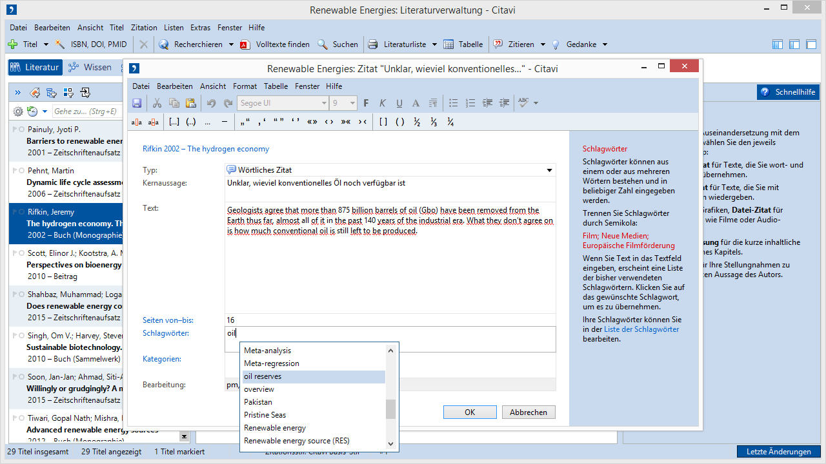
Task: Open 'Liste der Schlagwörter' link
Action: [x=641, y=329]
